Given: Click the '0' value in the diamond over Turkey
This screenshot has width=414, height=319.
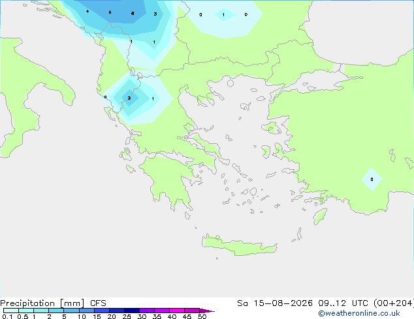Looking at the screenshot, I should [x=372, y=180].
